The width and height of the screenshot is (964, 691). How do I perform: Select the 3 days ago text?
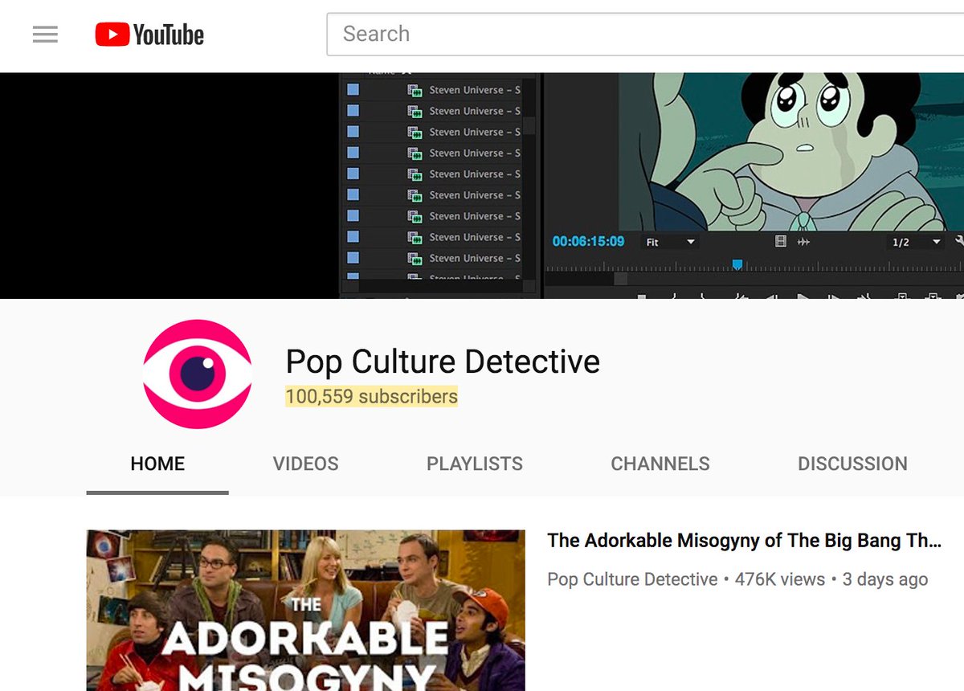point(885,579)
